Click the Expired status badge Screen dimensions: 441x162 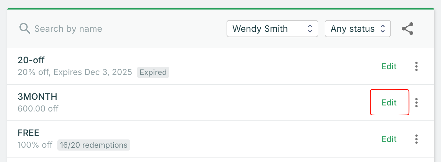[x=153, y=72]
